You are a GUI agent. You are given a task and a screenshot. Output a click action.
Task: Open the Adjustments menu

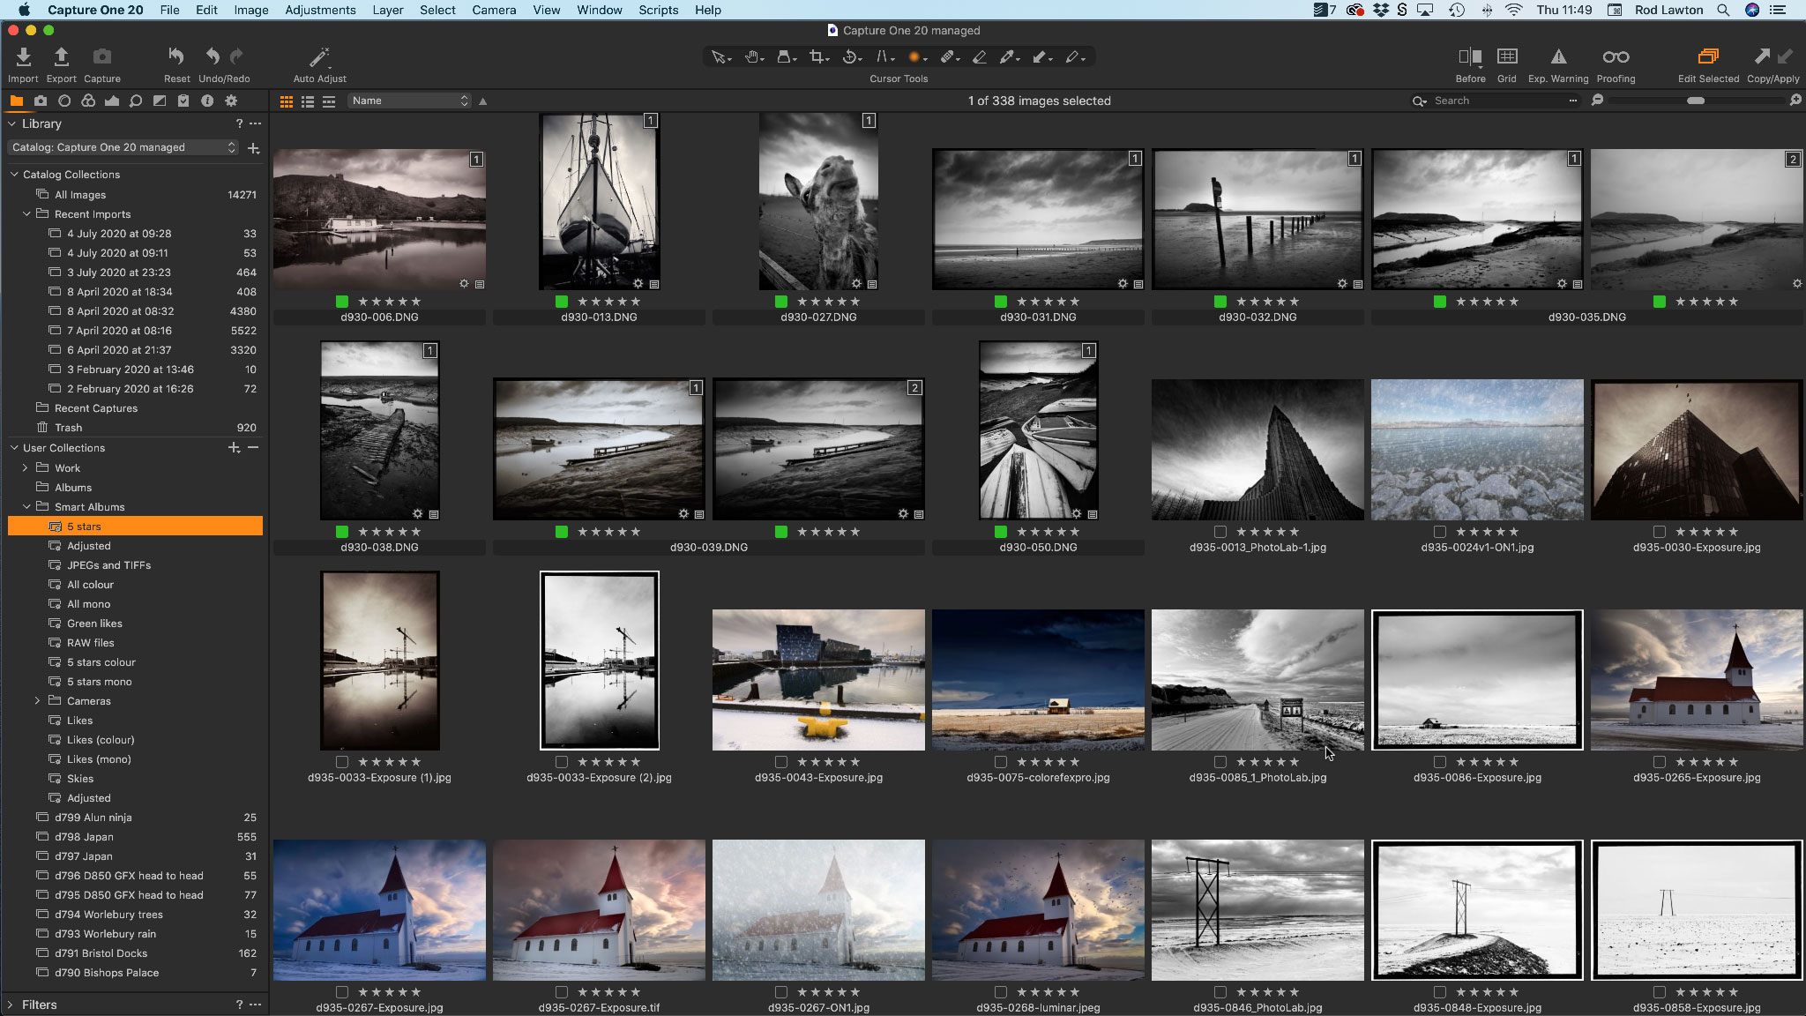320,10
